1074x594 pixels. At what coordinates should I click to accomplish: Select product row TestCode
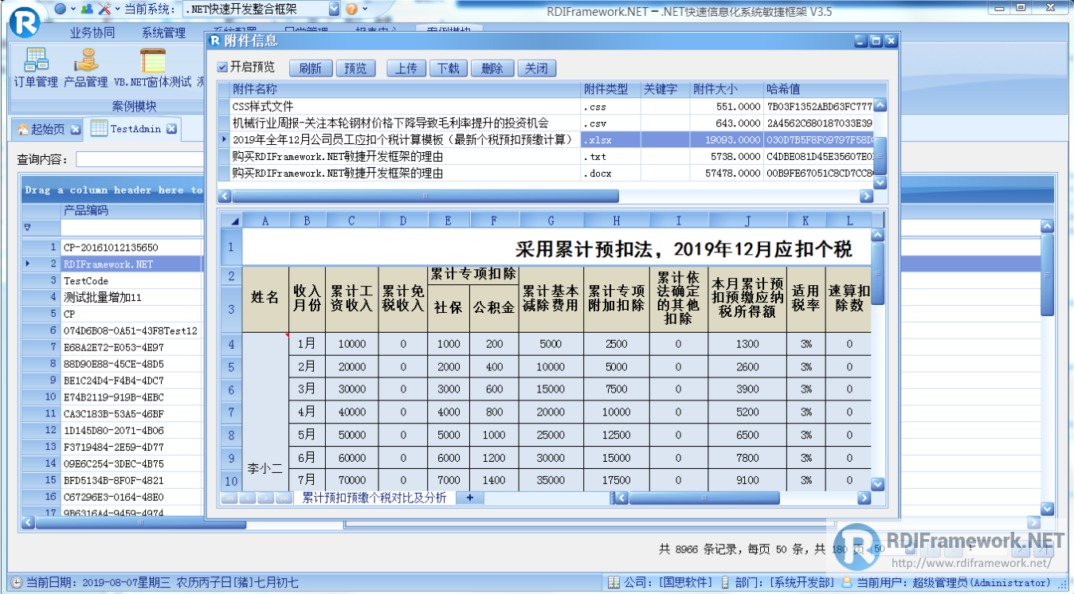pyautogui.click(x=113, y=280)
